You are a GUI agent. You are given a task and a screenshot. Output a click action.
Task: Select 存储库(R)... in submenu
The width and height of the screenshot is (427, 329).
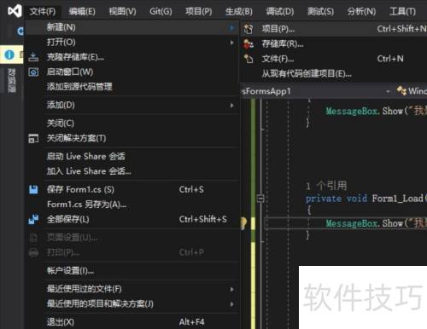click(334, 44)
